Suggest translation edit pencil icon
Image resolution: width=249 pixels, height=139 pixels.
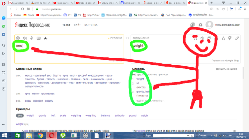tap(237, 38)
